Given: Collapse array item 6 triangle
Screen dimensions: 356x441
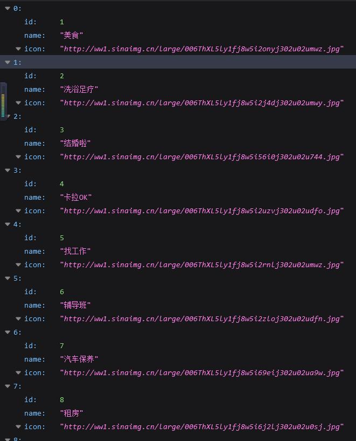Looking at the screenshot, I should pos(8,332).
